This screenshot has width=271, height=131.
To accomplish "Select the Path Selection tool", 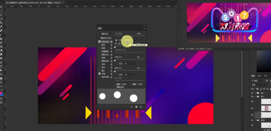I will pos(1,70).
